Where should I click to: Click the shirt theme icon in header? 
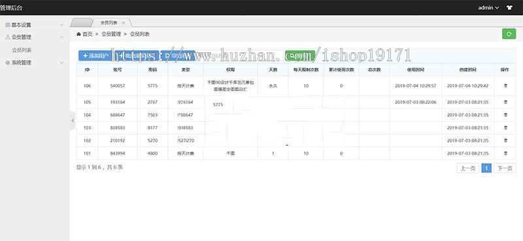pyautogui.click(x=509, y=7)
